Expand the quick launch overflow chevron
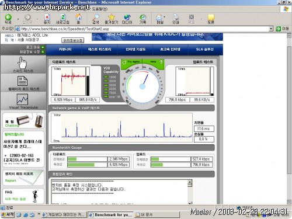 point(39,214)
